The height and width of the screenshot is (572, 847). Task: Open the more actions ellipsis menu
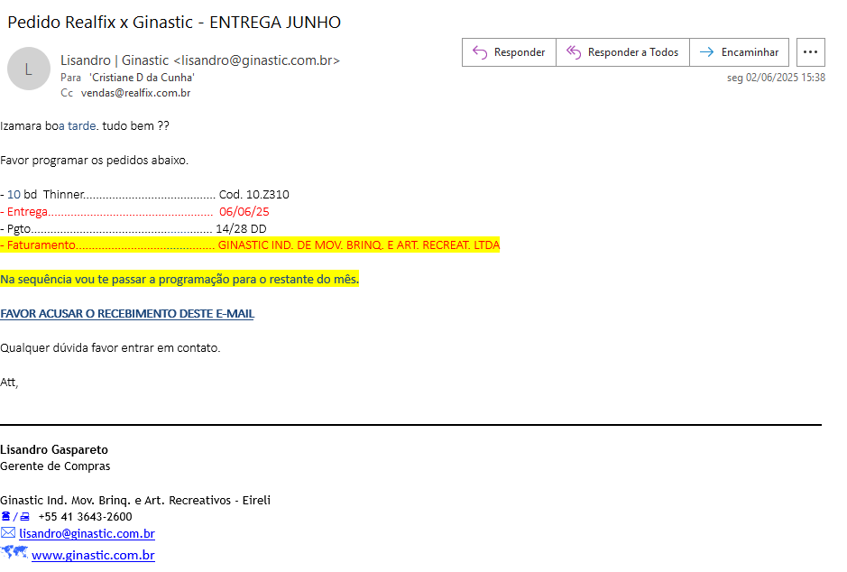(x=811, y=52)
